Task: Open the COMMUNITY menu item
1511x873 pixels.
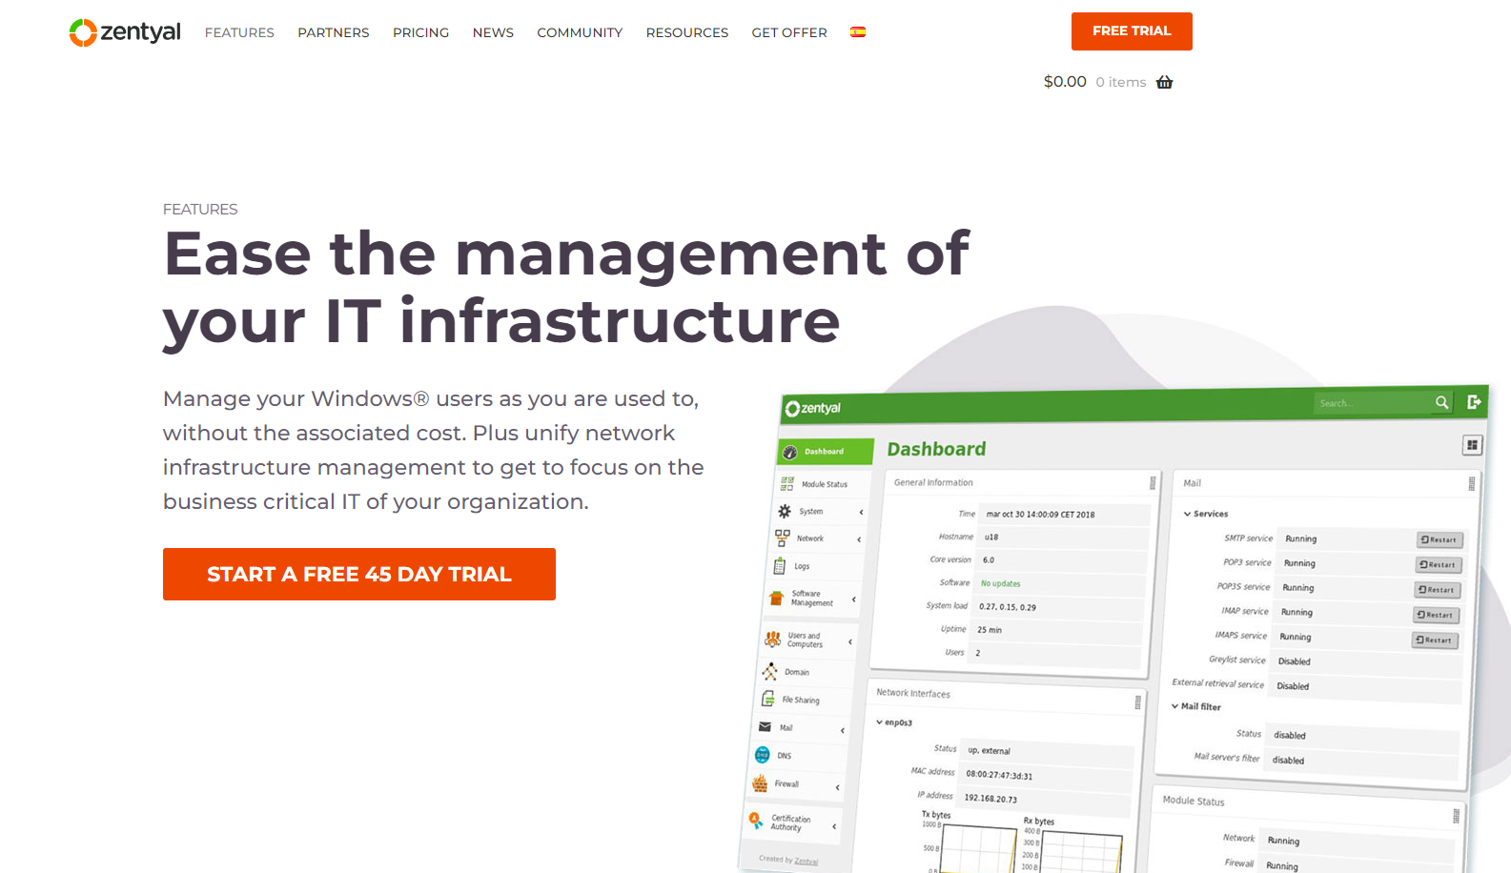Action: click(x=580, y=32)
